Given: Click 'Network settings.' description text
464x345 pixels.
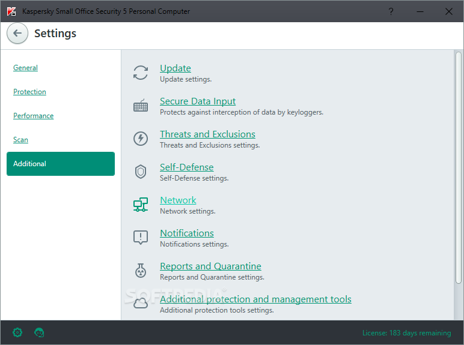Looking at the screenshot, I should (x=188, y=211).
